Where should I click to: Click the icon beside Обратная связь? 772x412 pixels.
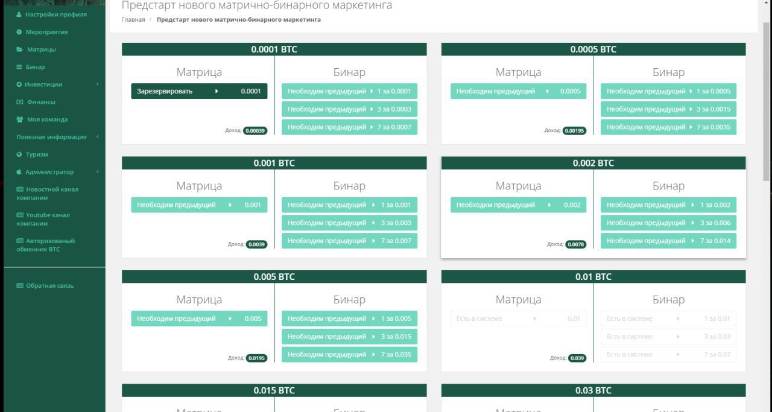coord(20,286)
